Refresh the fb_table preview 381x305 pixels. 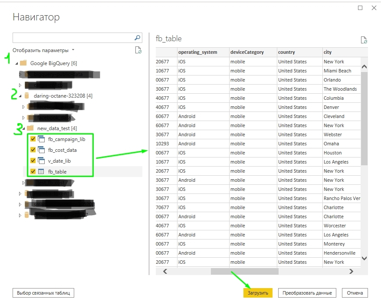(x=364, y=40)
